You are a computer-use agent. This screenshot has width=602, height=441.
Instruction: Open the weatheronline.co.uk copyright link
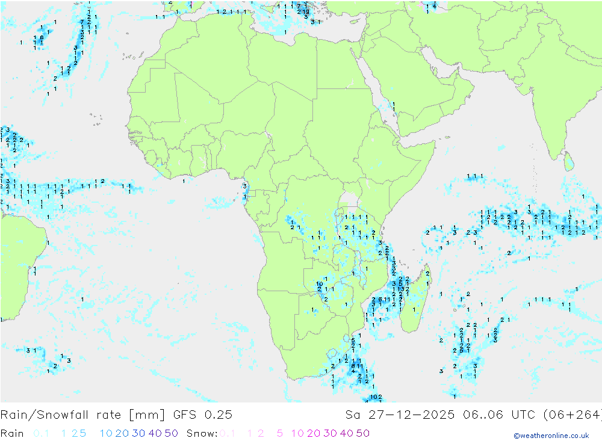pyautogui.click(x=551, y=436)
